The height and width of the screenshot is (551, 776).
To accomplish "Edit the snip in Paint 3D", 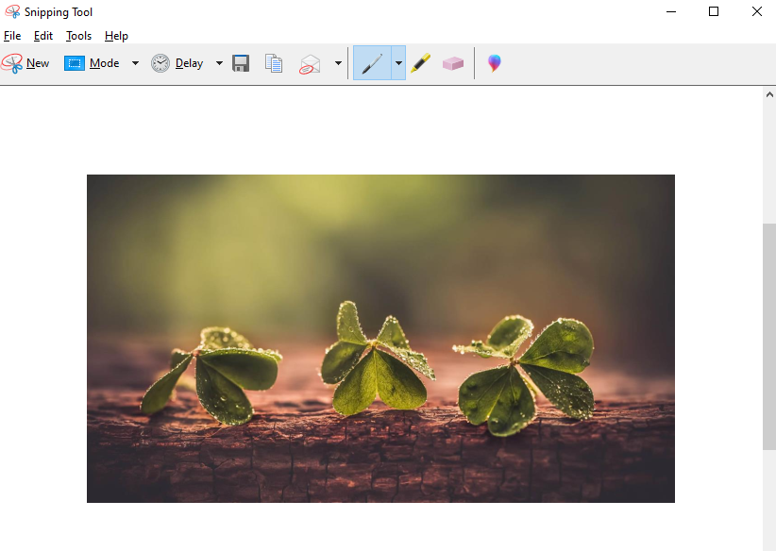I will [494, 63].
